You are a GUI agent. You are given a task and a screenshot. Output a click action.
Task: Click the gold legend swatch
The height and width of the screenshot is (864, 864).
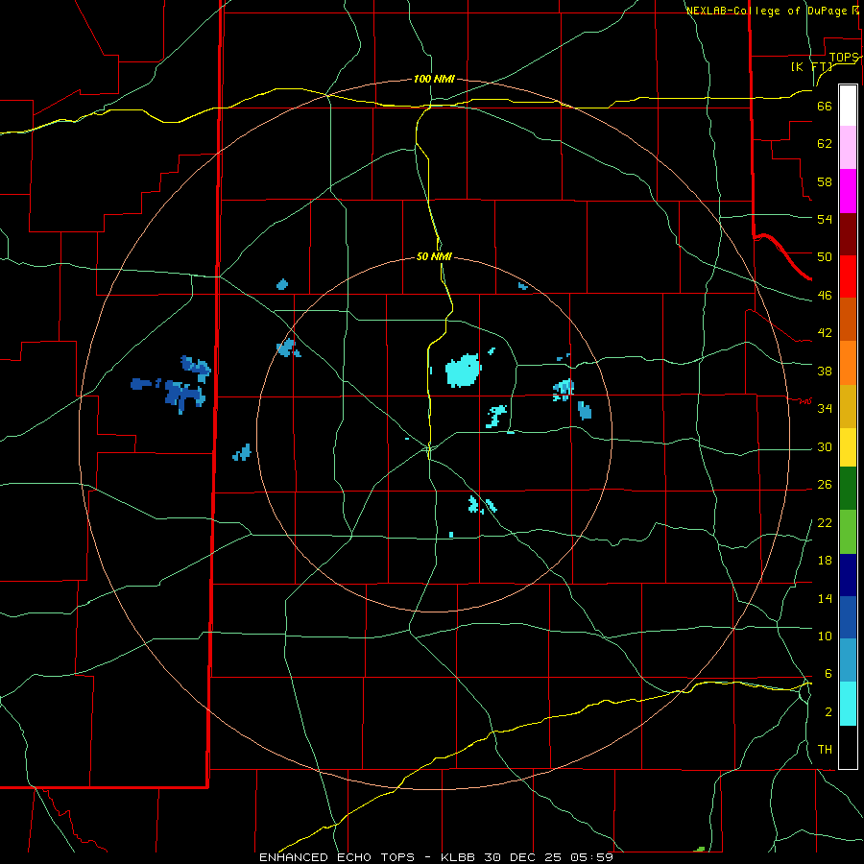[848, 406]
